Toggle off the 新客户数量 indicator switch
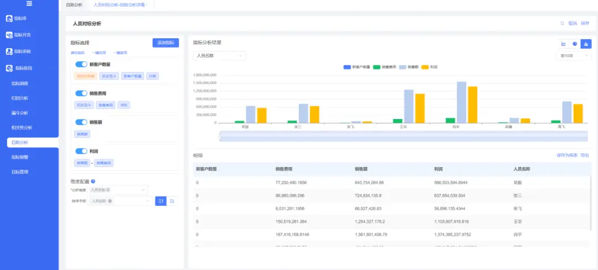Screen dimensions: 598x270 [81, 64]
